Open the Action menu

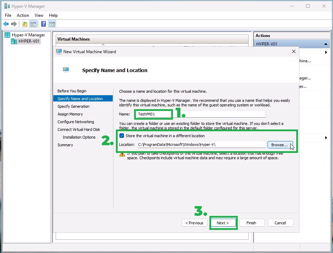pyautogui.click(x=23, y=15)
